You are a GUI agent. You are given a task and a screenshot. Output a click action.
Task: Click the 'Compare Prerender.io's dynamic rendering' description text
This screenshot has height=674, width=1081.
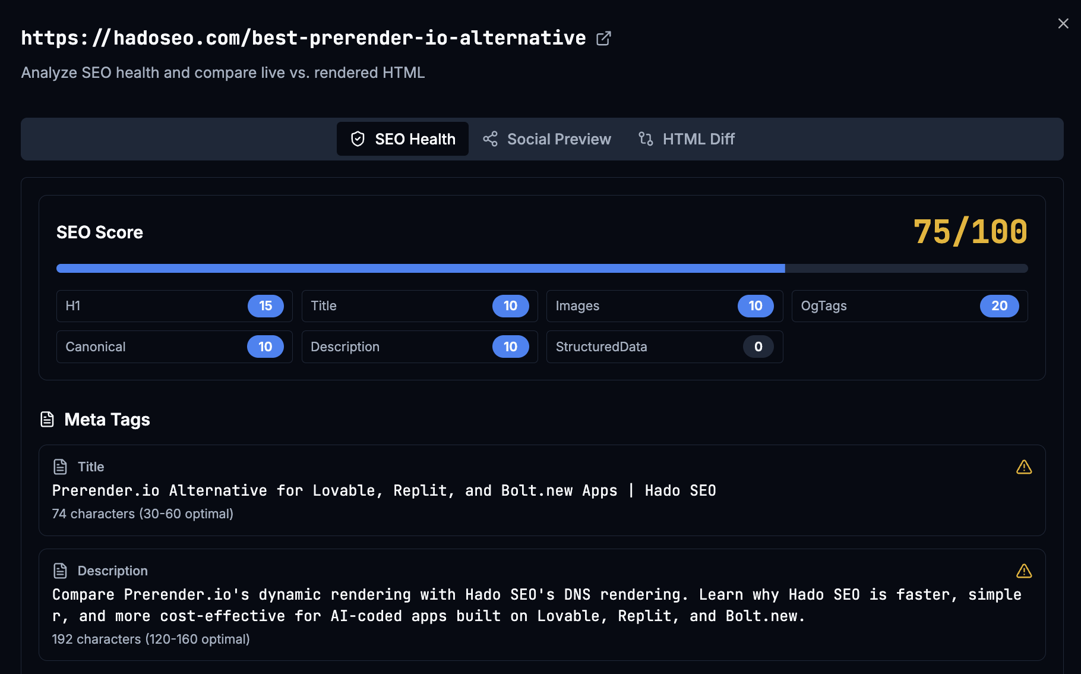coord(537,606)
